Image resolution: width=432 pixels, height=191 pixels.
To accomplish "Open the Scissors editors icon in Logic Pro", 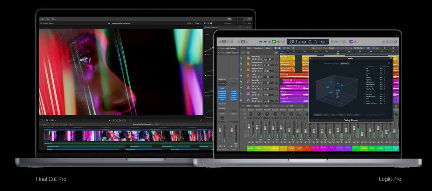I will [x=247, y=42].
